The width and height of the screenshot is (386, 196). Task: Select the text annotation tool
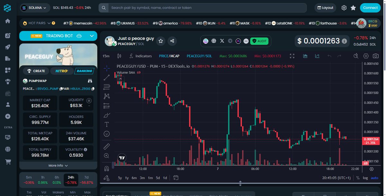[x=106, y=124]
